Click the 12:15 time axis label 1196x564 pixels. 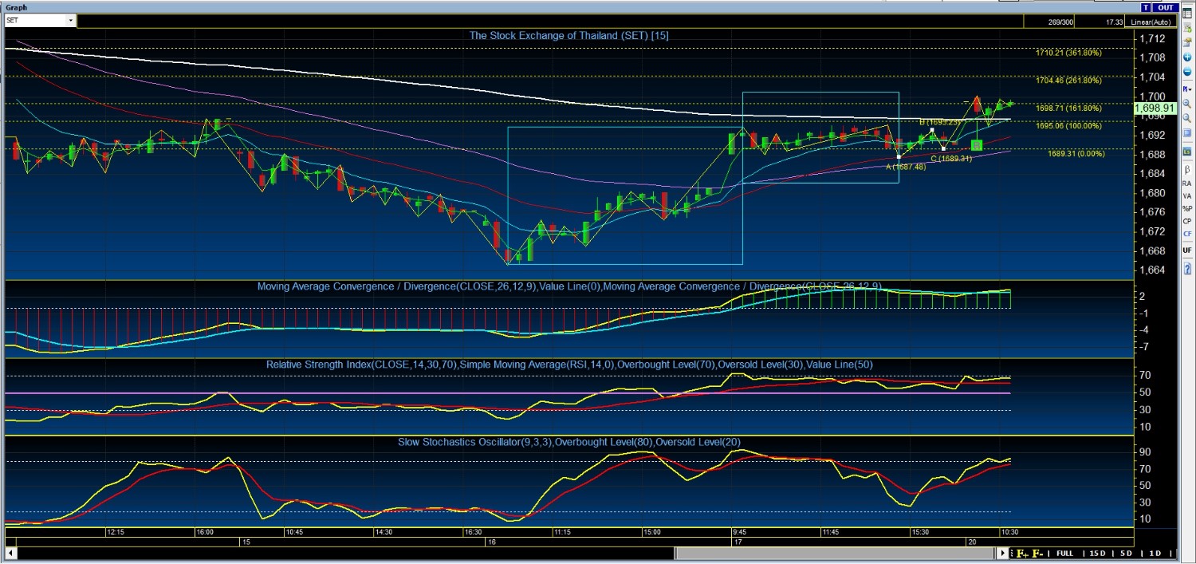(116, 531)
